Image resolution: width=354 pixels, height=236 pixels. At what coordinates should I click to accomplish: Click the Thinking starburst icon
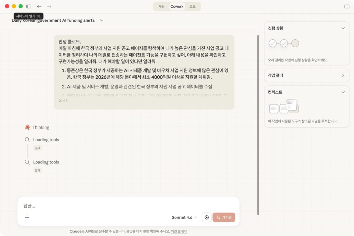coord(28,127)
